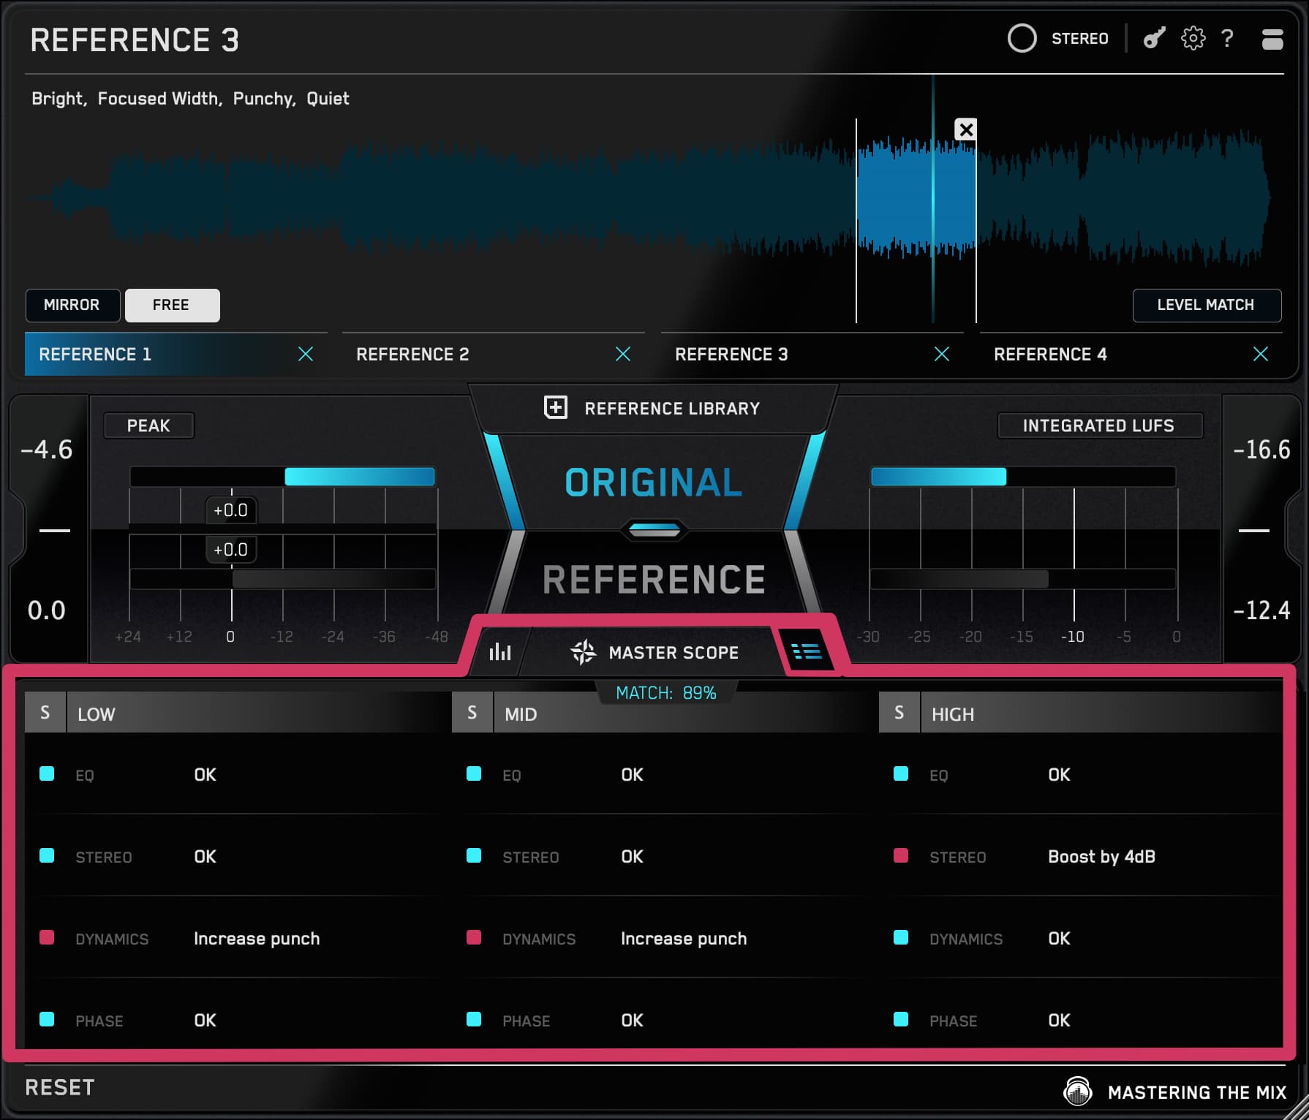Expand the top-right panel collapse button
The height and width of the screenshot is (1120, 1309).
(1272, 39)
